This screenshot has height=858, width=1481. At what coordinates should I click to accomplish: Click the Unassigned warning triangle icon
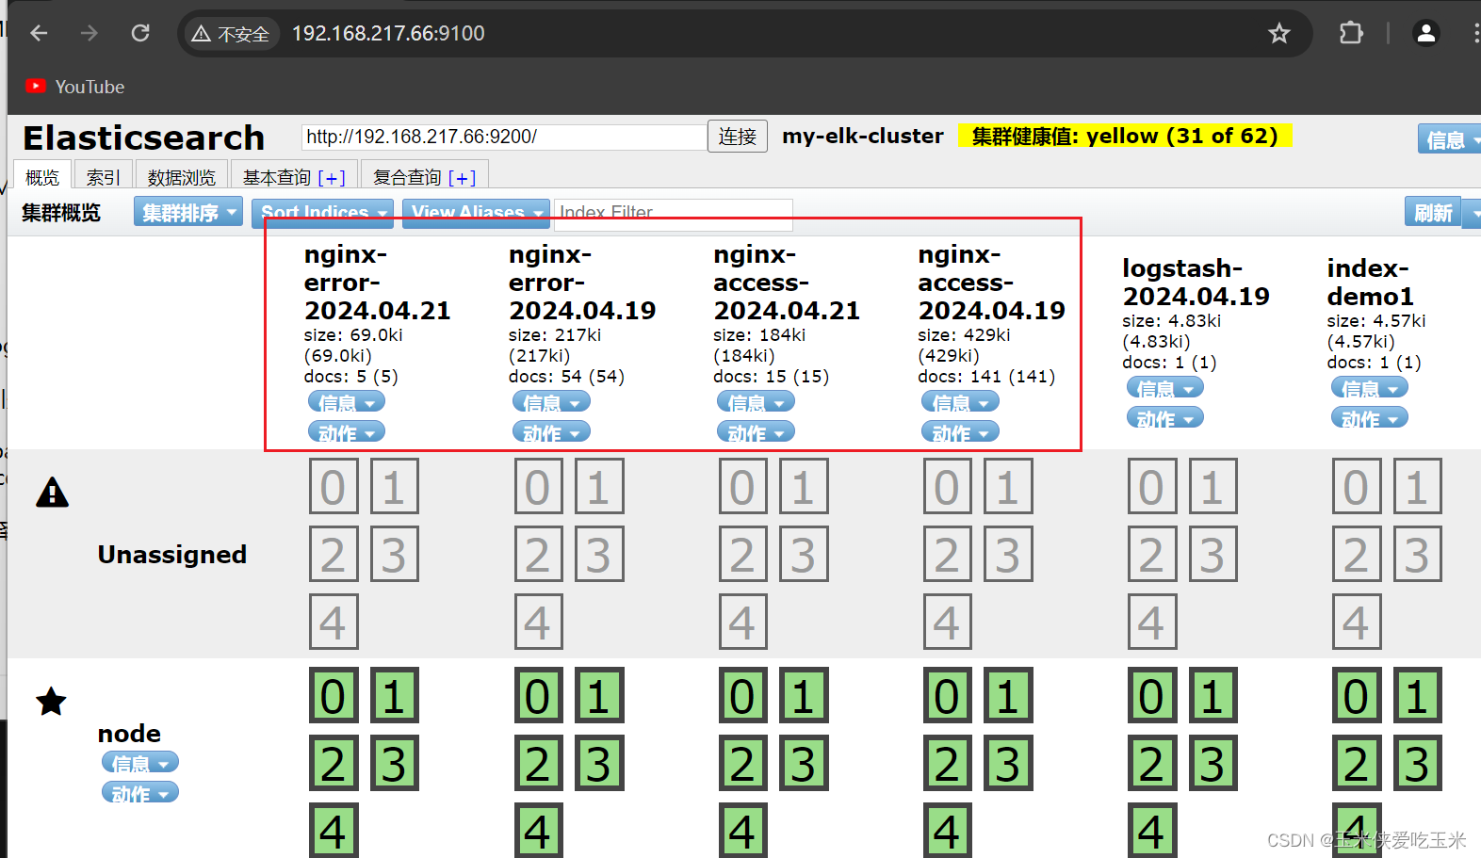point(52,493)
